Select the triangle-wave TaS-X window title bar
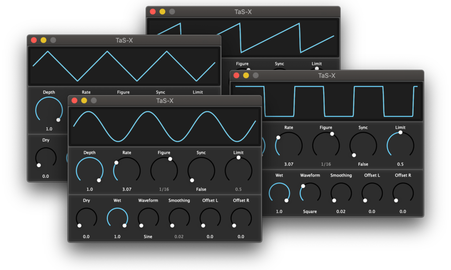The width and height of the screenshot is (451, 270). tap(124, 40)
